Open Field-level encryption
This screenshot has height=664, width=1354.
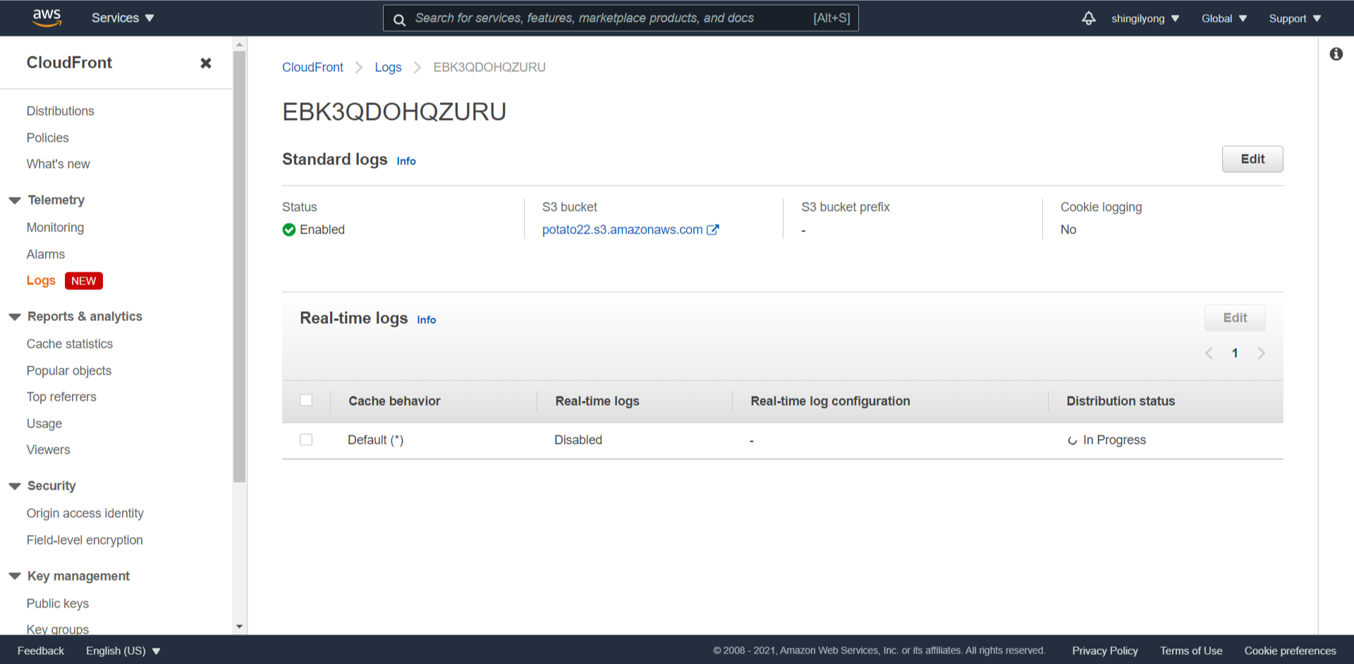[85, 540]
